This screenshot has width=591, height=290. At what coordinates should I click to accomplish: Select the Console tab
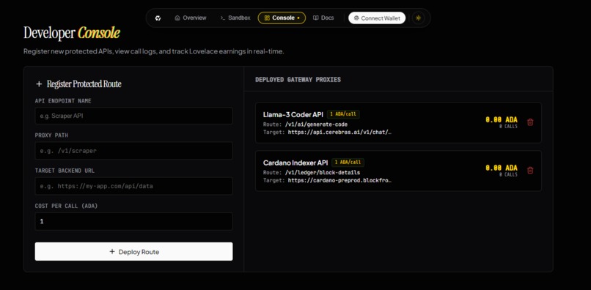tap(282, 18)
